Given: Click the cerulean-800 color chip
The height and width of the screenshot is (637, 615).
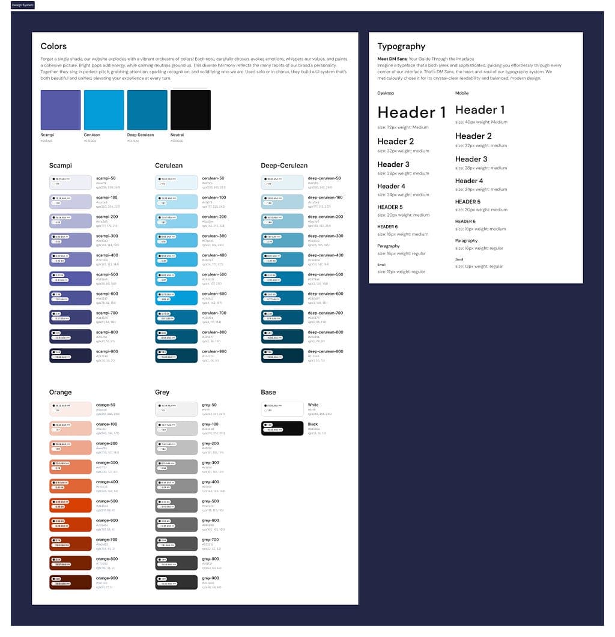Looking at the screenshot, I should click(x=177, y=336).
